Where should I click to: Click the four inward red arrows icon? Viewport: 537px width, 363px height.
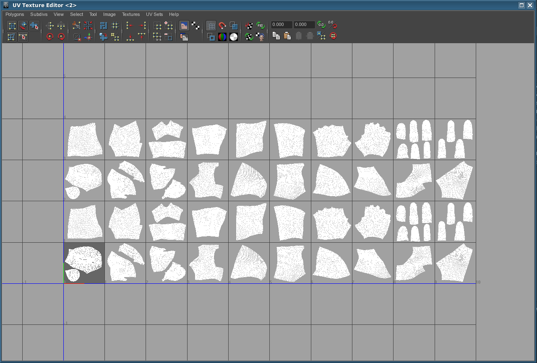click(x=88, y=26)
